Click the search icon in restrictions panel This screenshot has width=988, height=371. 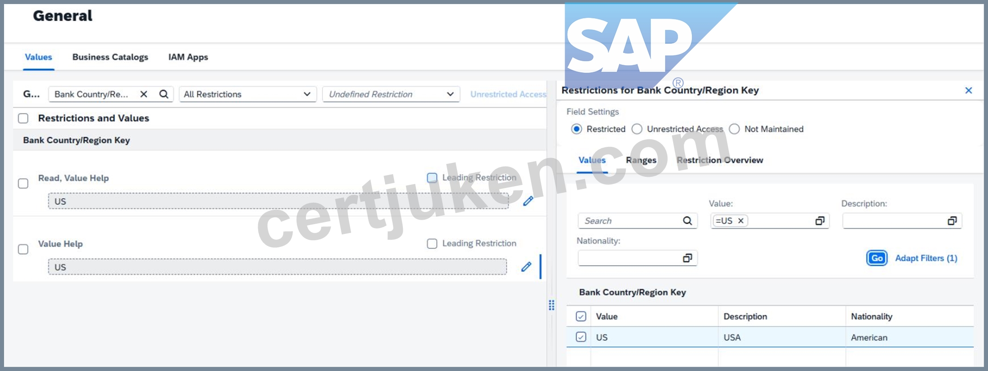click(x=687, y=221)
